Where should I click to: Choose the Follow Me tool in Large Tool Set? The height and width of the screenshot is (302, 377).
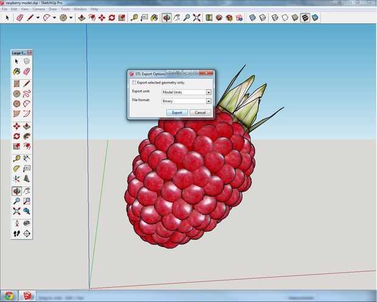tap(27, 136)
